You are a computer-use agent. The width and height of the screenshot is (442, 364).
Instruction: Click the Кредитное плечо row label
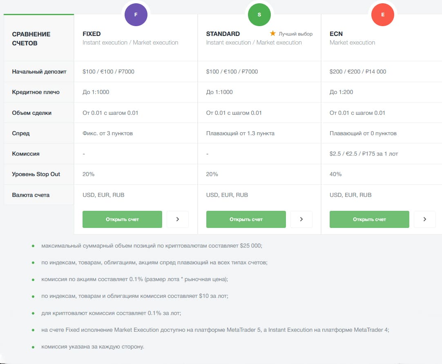36,92
